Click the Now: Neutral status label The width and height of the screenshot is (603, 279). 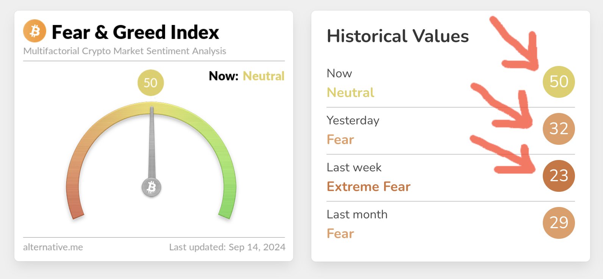pos(246,76)
